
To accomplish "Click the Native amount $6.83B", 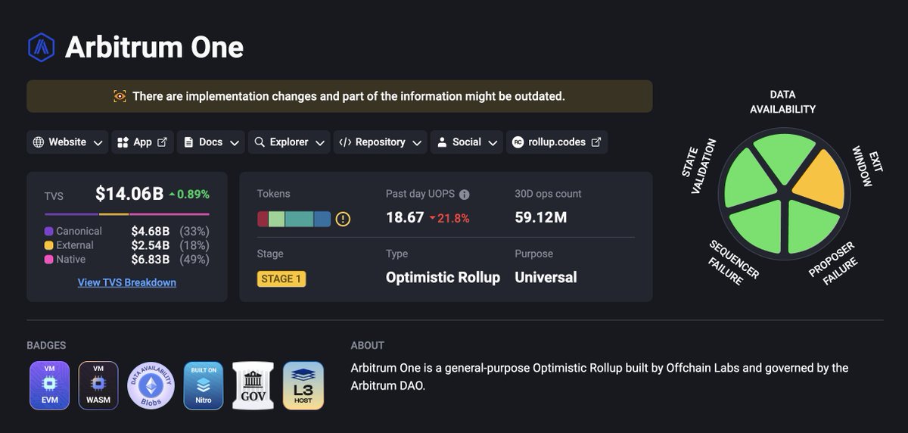I will point(151,260).
